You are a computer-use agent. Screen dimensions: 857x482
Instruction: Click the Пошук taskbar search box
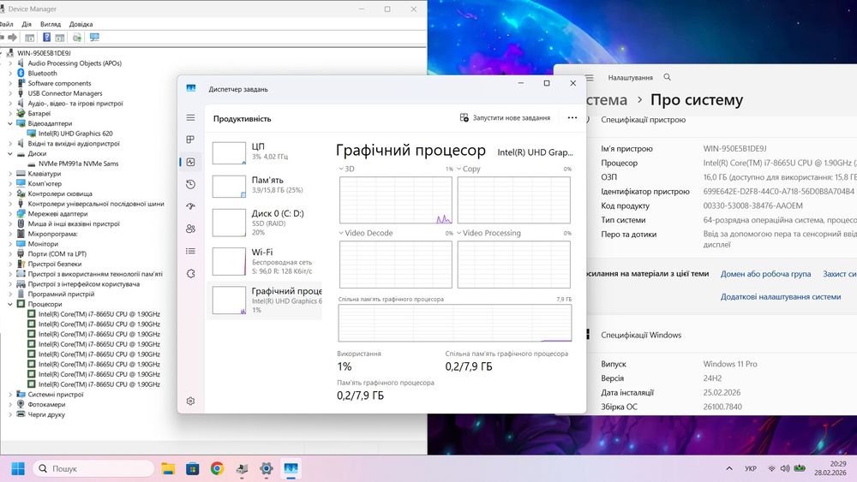(x=94, y=468)
